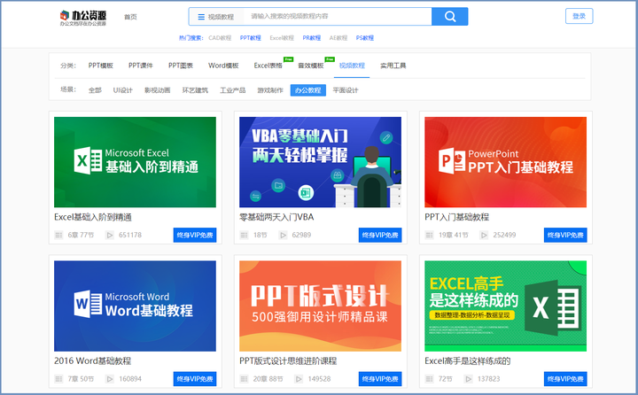Click play count icon beside 137823

pyautogui.click(x=469, y=379)
